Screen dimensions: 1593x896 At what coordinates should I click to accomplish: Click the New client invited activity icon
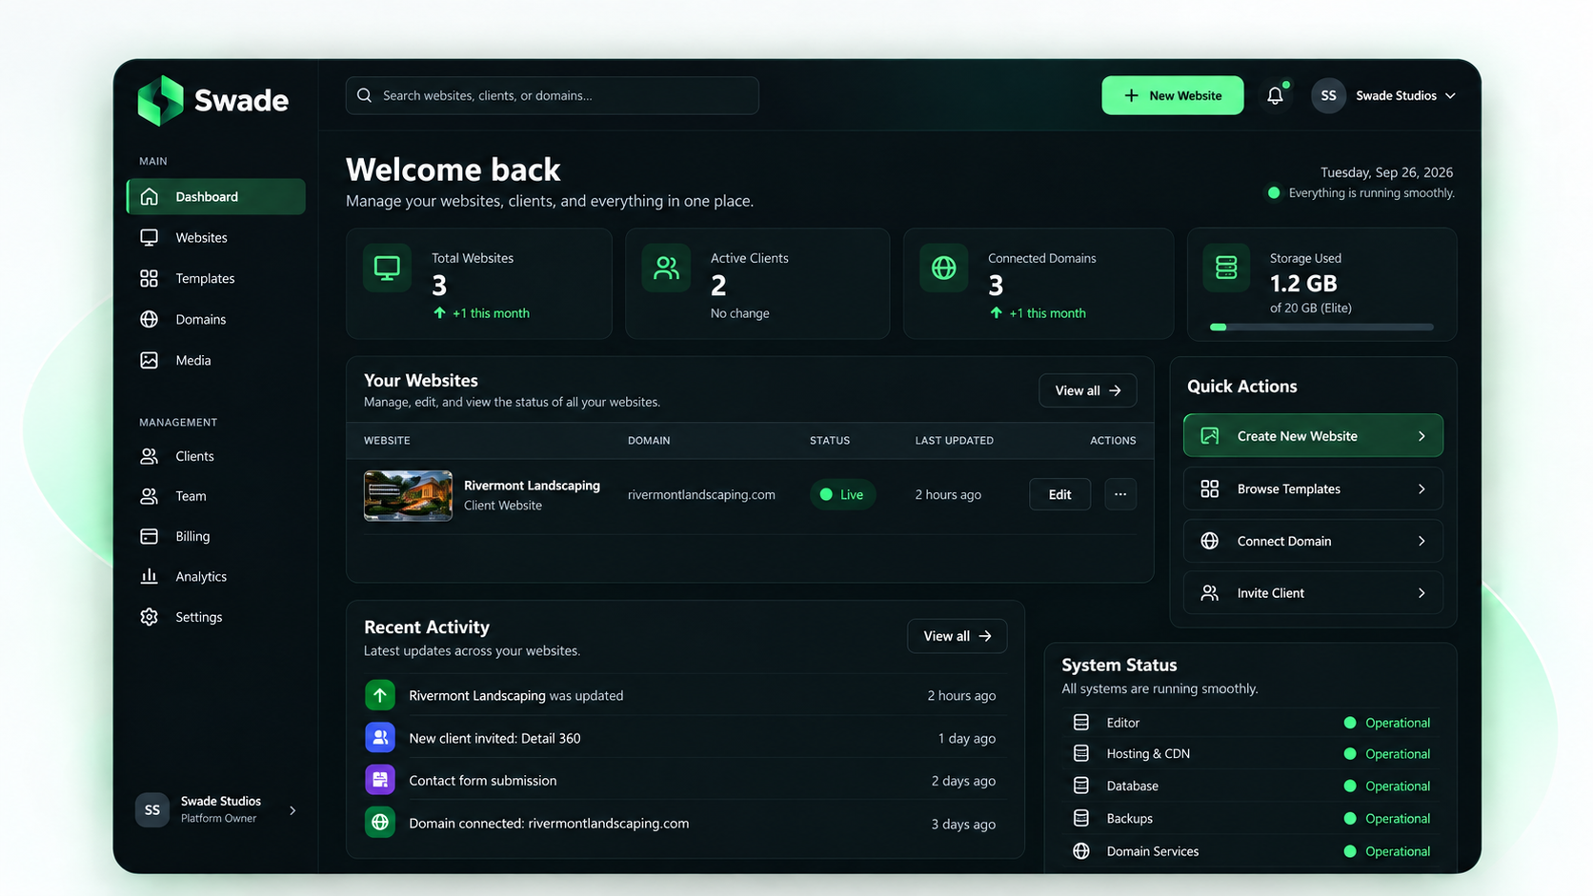click(x=380, y=738)
